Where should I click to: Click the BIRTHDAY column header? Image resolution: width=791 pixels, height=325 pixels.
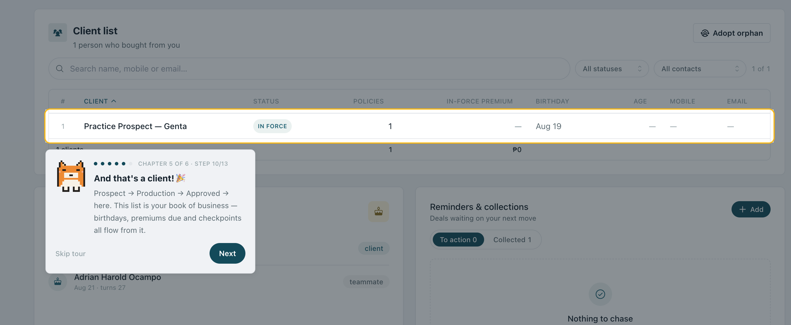(552, 101)
